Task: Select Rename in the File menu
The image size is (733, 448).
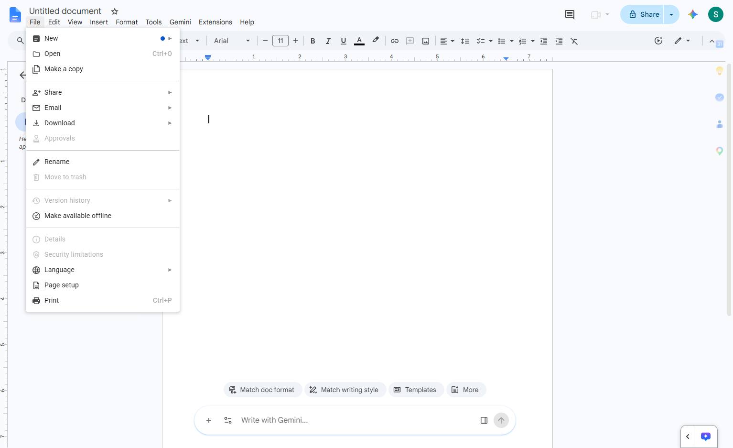Action: pos(103,162)
